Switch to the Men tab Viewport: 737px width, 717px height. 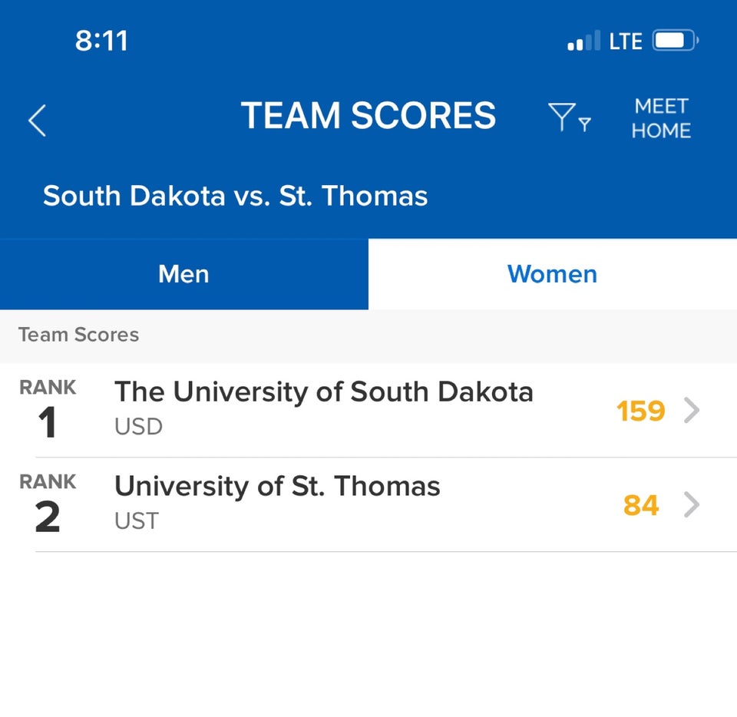183,274
